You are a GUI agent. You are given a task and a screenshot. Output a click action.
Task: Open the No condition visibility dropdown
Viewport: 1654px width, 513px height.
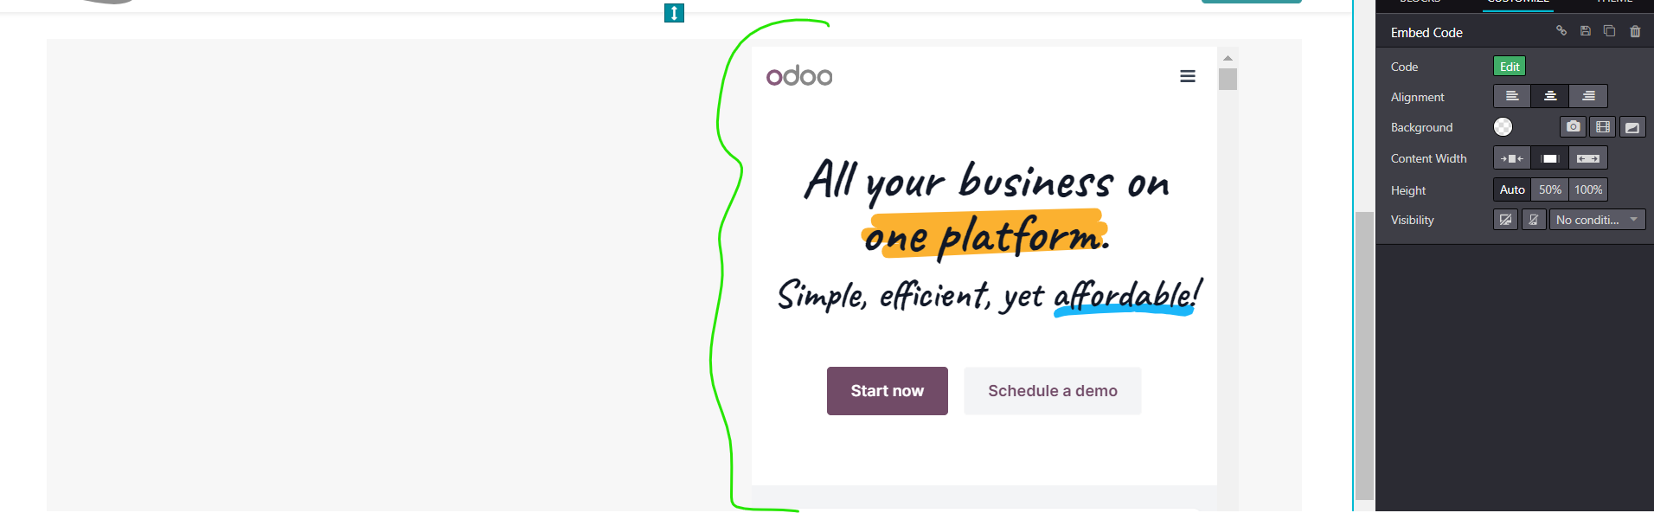[1597, 220]
